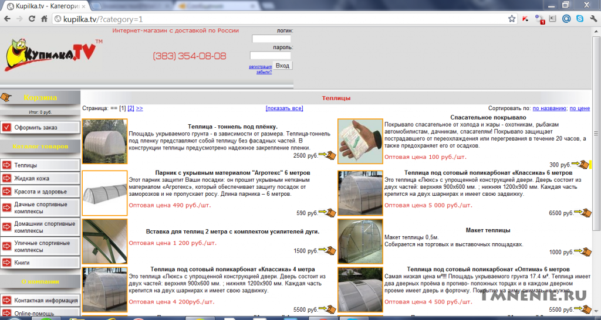Open Книги catalog category
601x320 pixels.
40,263
